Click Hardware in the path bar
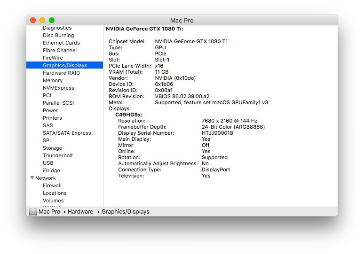 tap(80, 212)
